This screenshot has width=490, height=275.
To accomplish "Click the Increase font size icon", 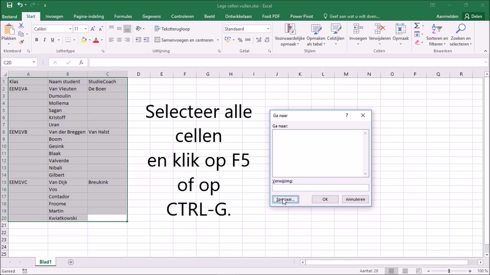I will 93,29.
